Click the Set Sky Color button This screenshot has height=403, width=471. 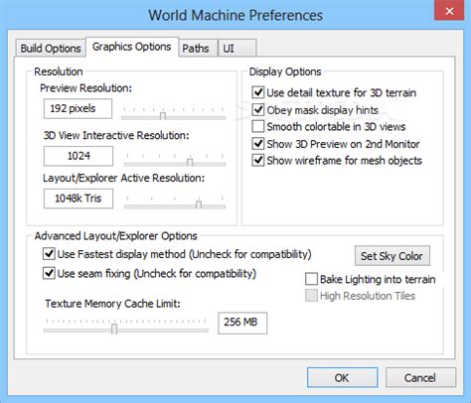pyautogui.click(x=392, y=256)
